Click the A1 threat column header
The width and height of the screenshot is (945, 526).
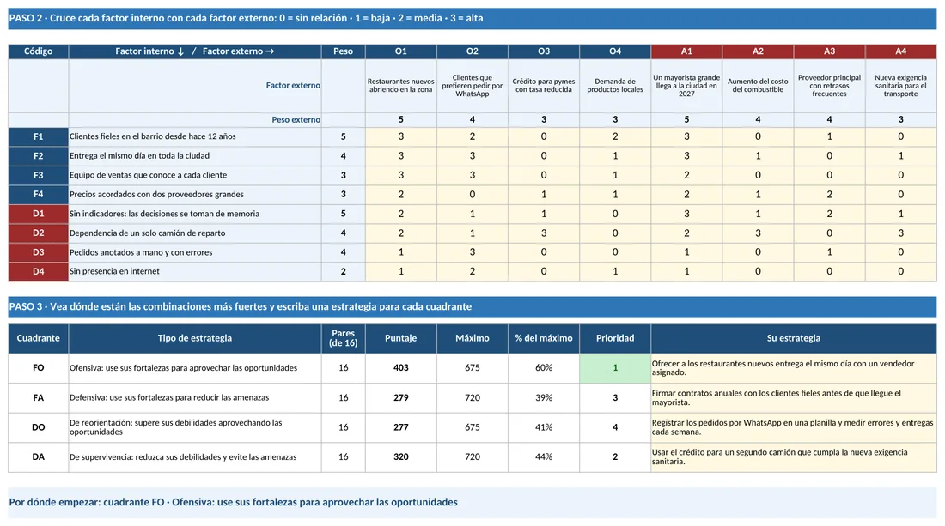pos(686,51)
